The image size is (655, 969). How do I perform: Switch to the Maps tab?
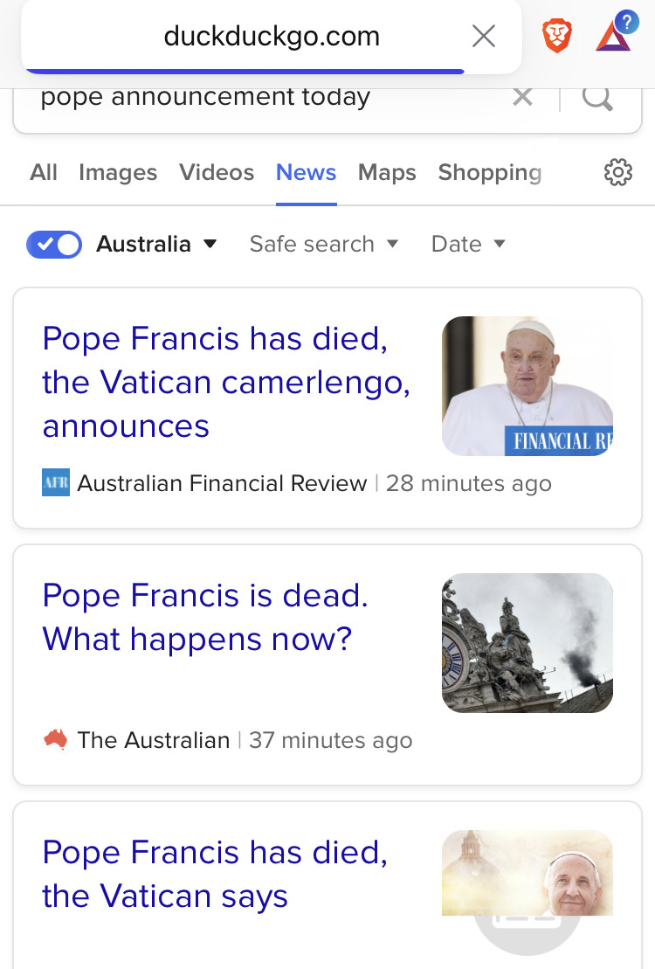coord(387,173)
